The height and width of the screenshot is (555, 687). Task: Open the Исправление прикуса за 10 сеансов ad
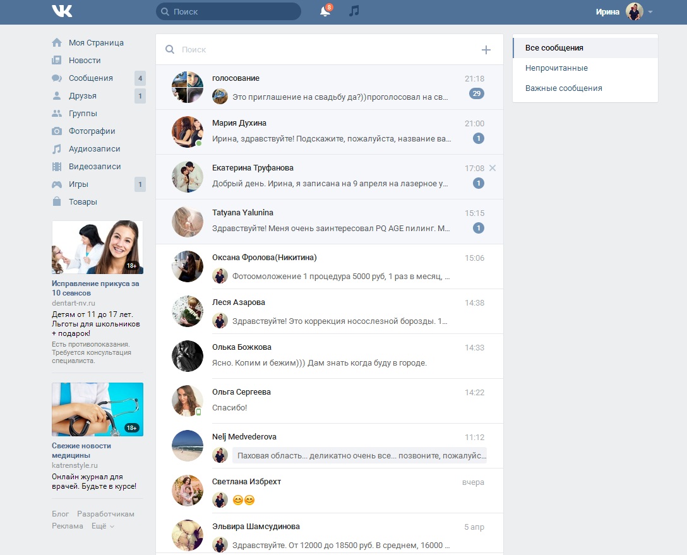95,288
